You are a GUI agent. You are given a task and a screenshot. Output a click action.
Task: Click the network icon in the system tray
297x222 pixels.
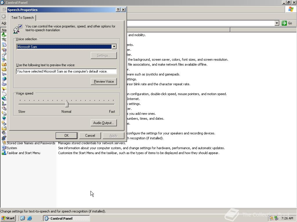276,218
